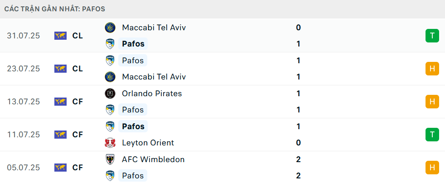Click the world flag icon beside CL on 31.07.25
The image size is (445, 182).
click(60, 36)
